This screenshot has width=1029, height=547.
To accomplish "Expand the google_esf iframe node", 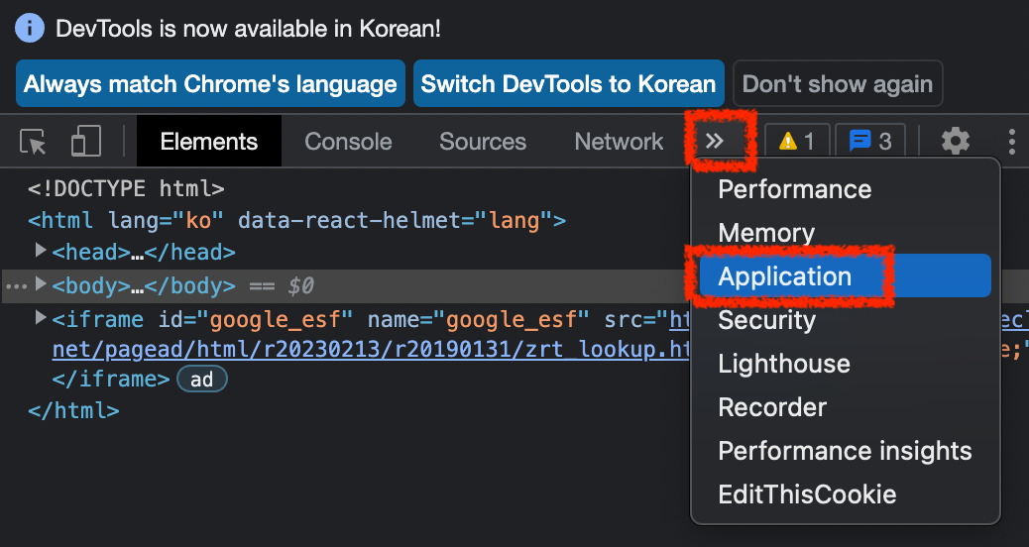I will point(40,317).
